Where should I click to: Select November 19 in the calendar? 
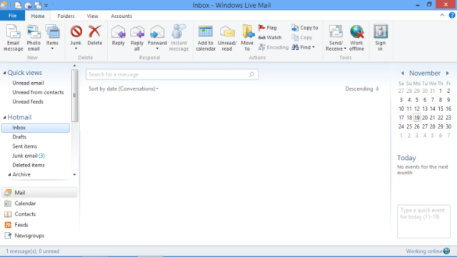point(417,118)
